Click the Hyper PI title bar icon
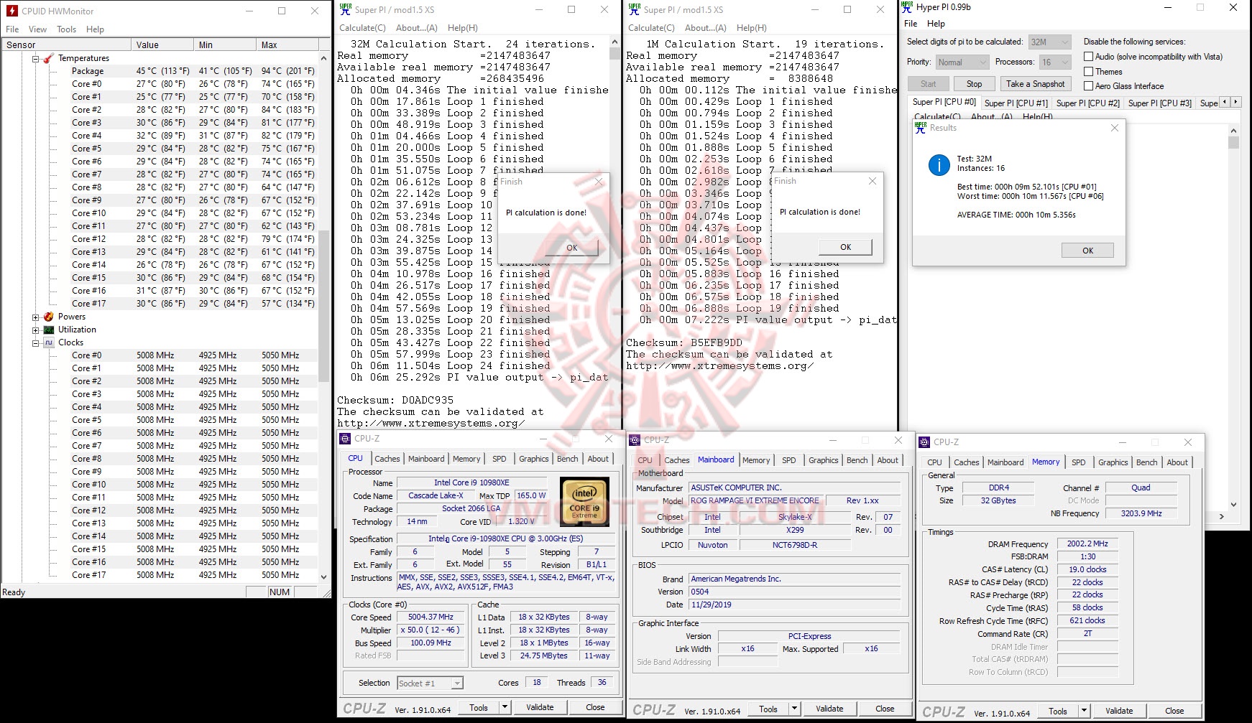1252x723 pixels. (907, 7)
